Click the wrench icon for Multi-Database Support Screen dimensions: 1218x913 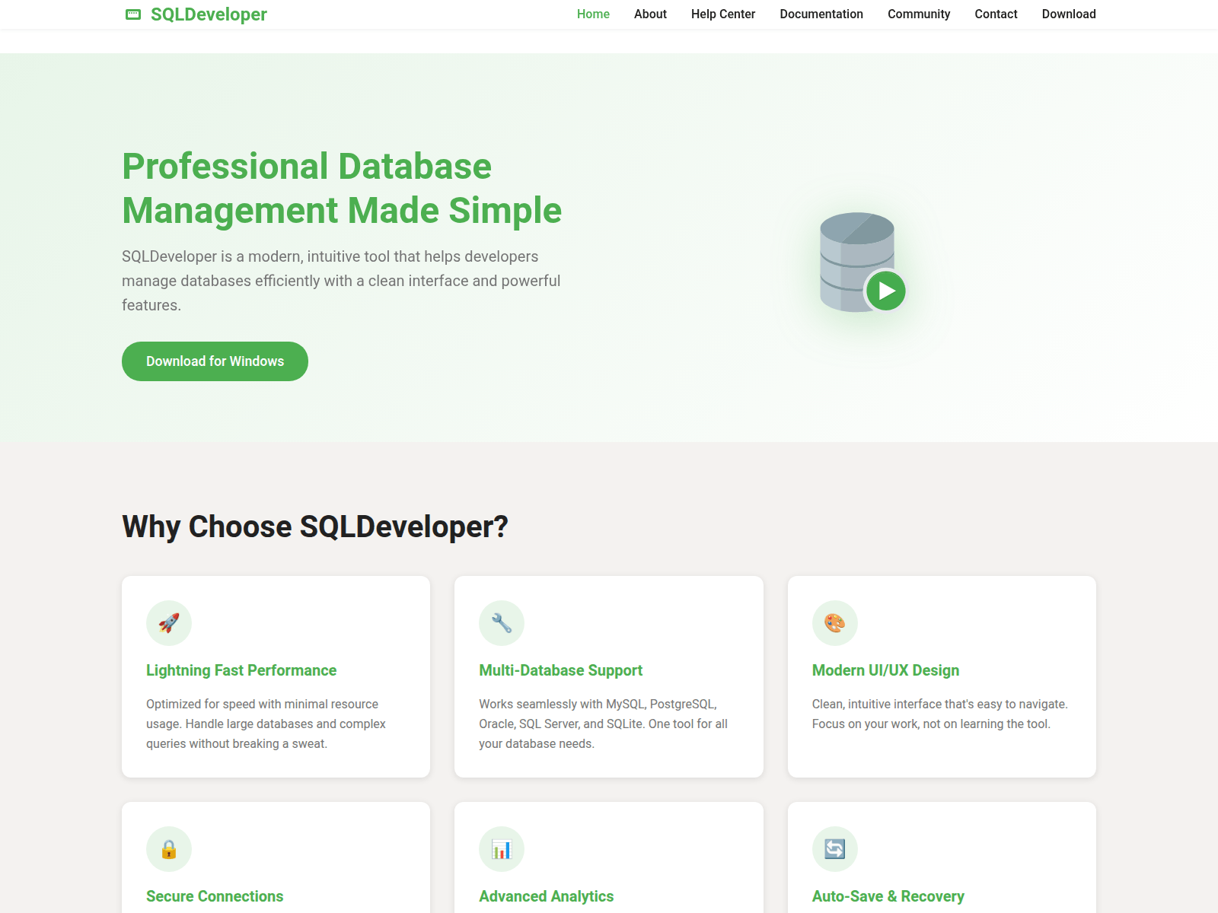click(502, 623)
